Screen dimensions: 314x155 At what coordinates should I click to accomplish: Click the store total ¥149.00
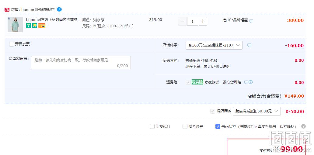[x=294, y=96]
